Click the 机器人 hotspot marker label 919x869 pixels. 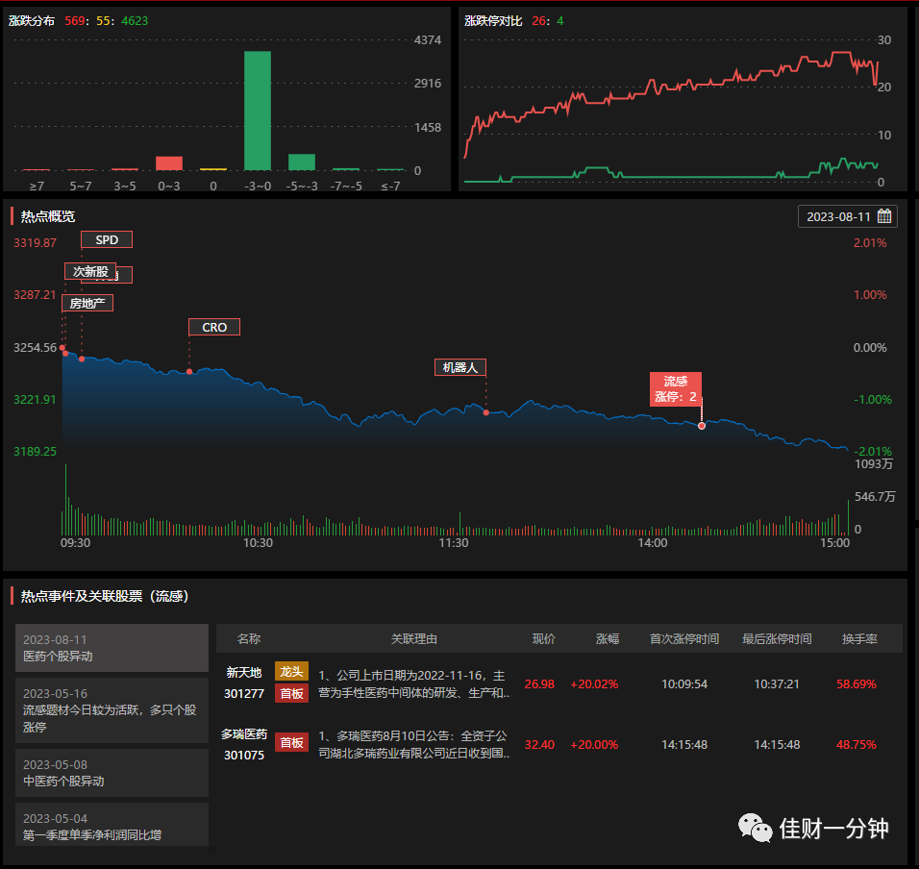coord(460,367)
